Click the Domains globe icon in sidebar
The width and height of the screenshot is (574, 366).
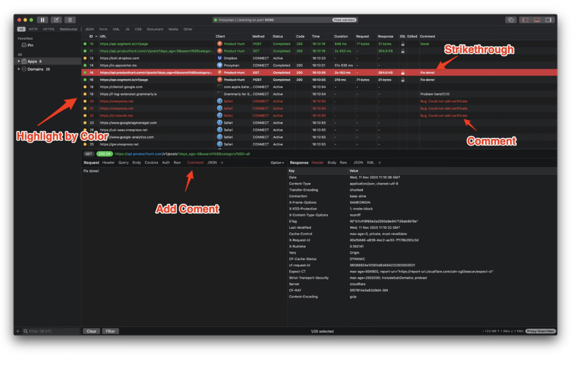point(24,69)
